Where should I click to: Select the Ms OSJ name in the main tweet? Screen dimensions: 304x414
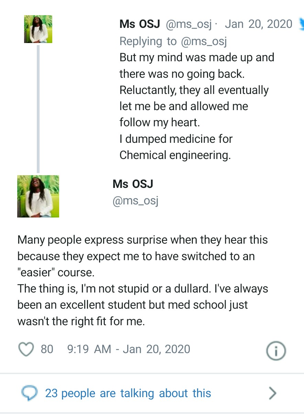[133, 184]
